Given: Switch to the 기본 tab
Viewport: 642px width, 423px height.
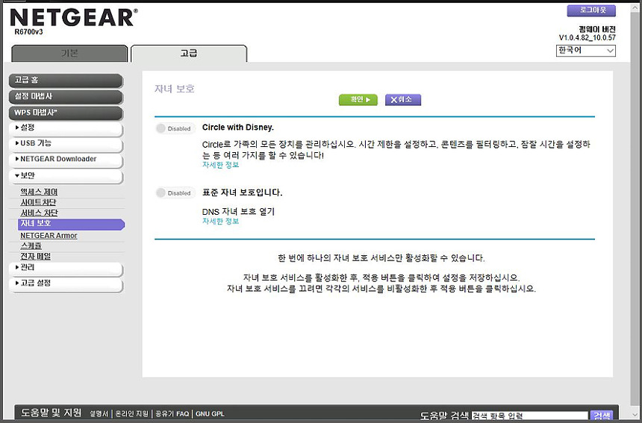Looking at the screenshot, I should 69,53.
